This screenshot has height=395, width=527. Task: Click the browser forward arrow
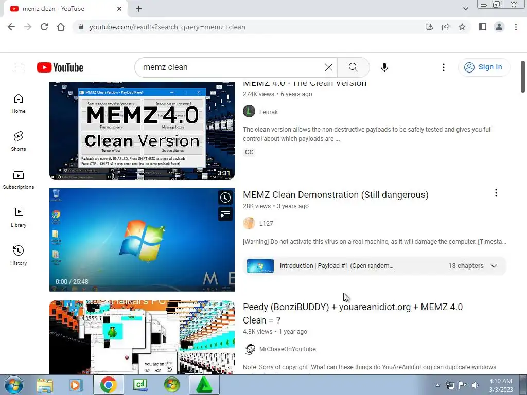[x=28, y=27]
